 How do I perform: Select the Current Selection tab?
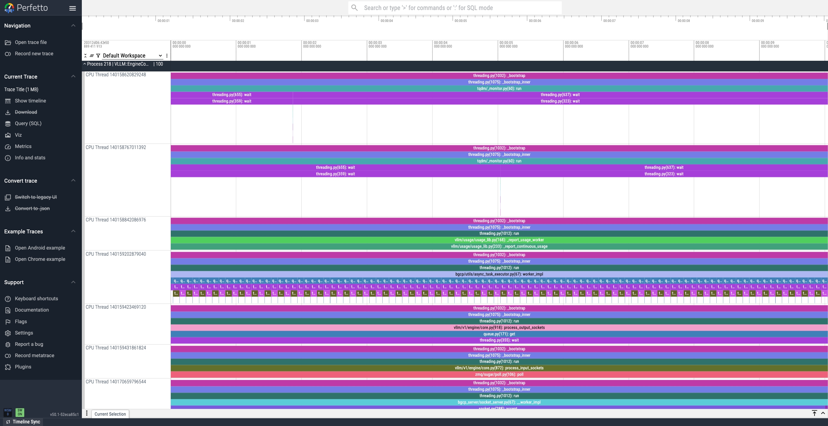click(x=110, y=414)
